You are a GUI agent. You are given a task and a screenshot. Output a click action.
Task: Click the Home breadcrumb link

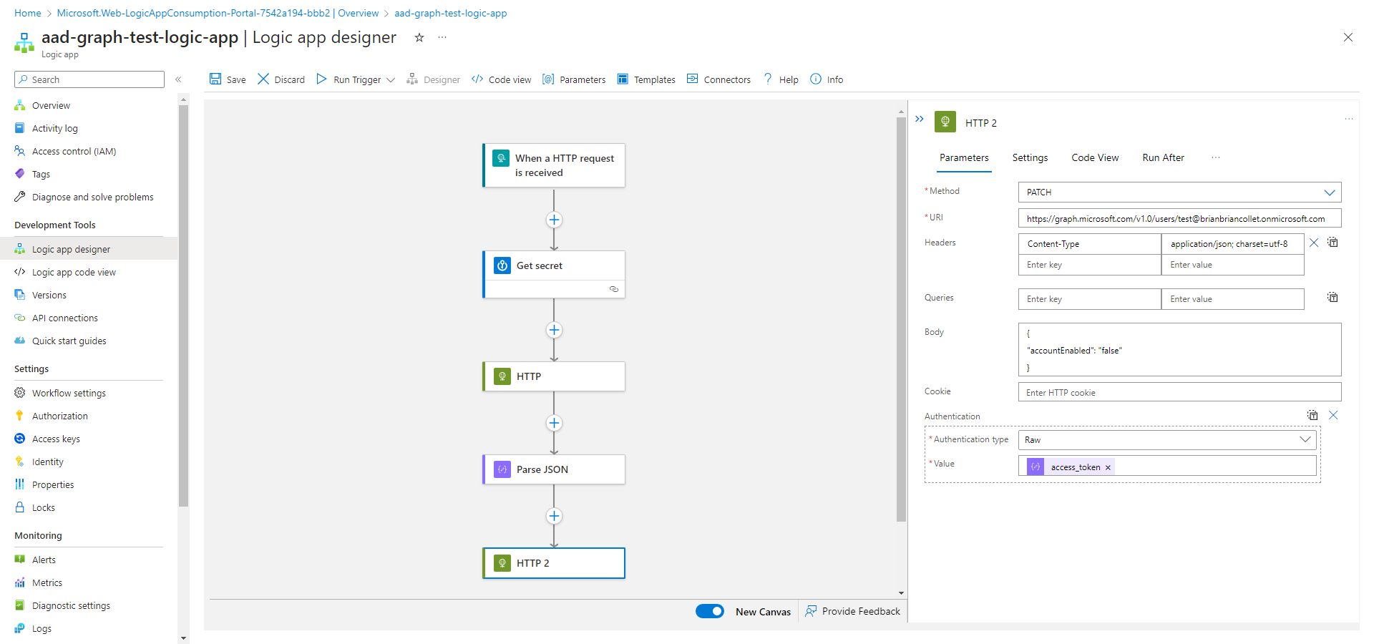[28, 13]
